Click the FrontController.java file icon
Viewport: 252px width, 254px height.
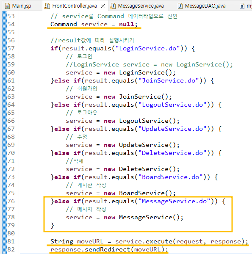47,6
